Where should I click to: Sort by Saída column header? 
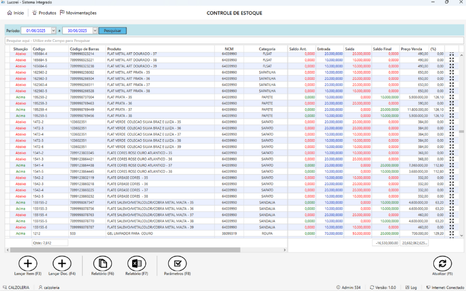(350, 49)
